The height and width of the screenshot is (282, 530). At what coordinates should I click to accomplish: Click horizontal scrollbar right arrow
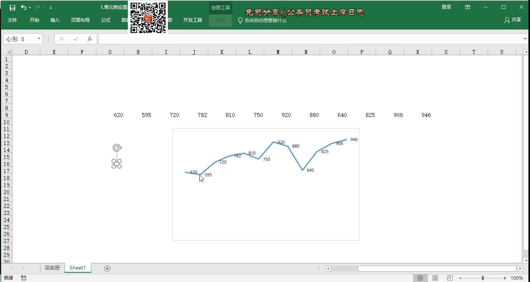520,268
